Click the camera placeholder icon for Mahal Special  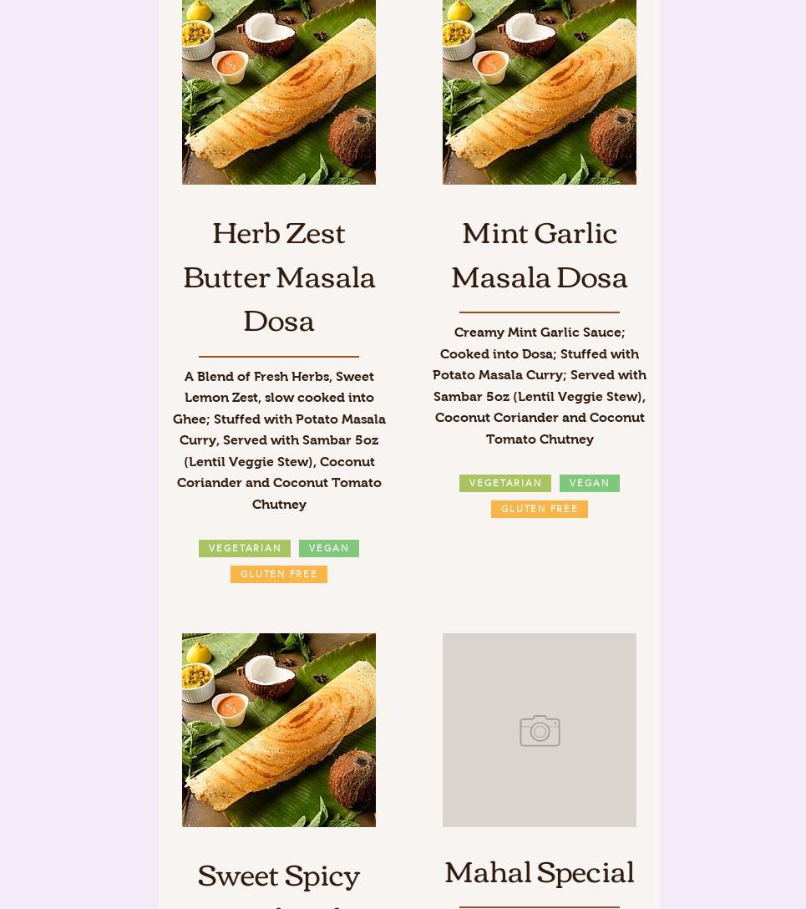540,730
